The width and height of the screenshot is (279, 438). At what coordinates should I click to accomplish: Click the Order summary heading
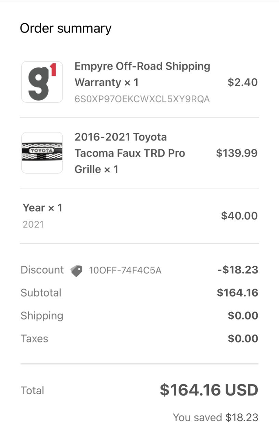pyautogui.click(x=66, y=28)
